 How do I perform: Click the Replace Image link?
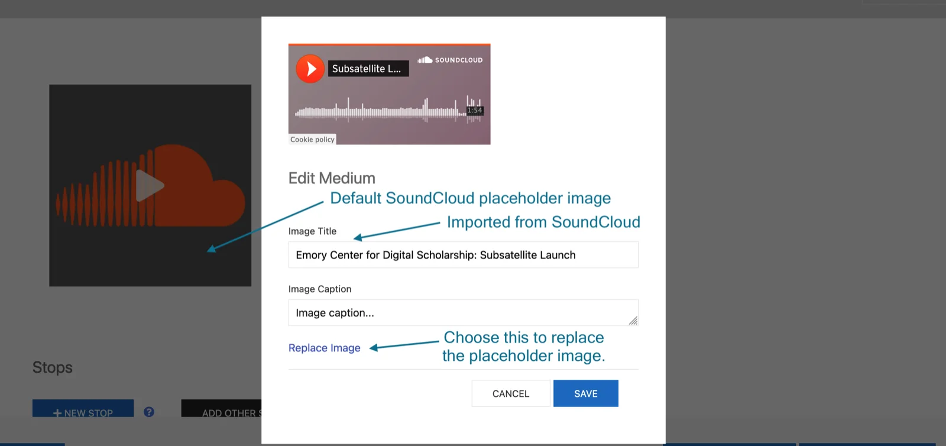pos(325,348)
